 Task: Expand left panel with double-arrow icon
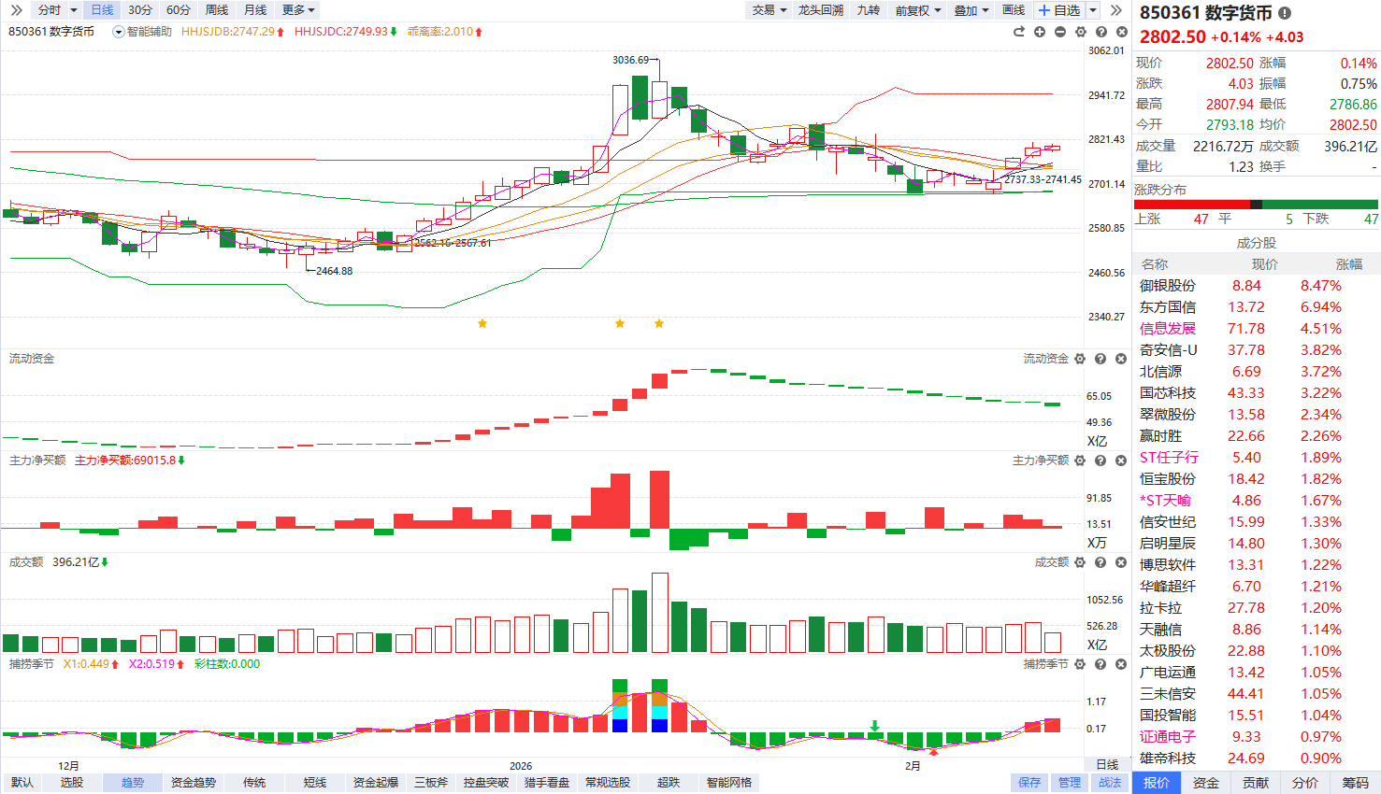tap(16, 10)
